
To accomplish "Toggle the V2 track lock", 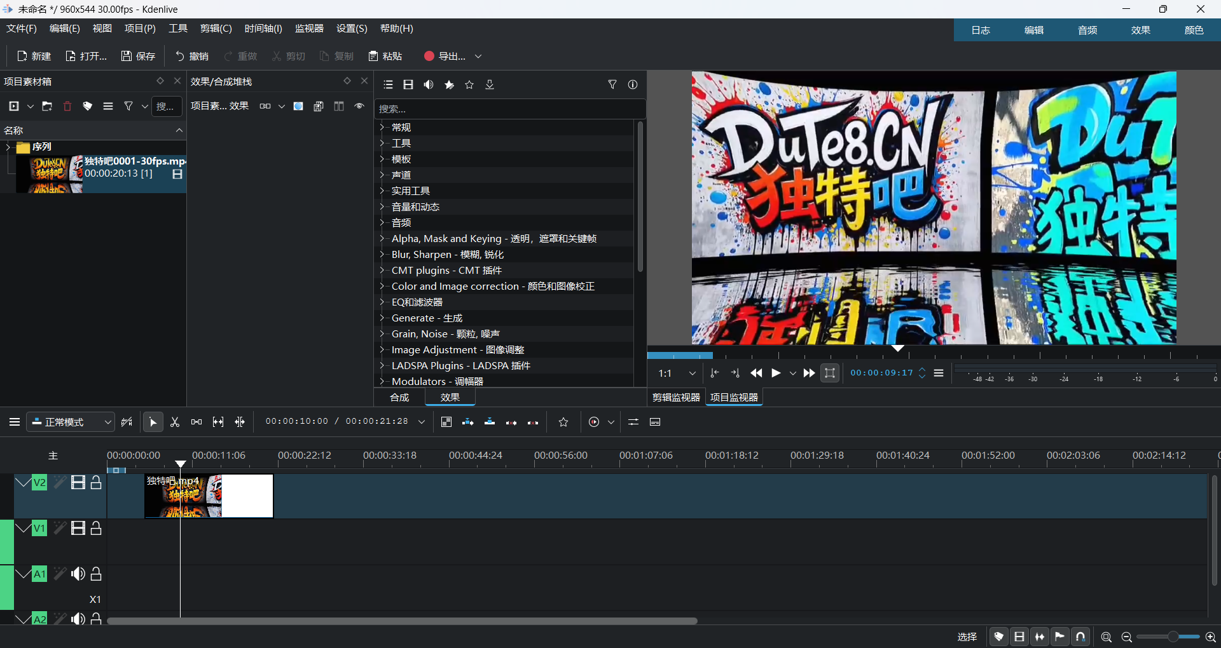I will 96,483.
